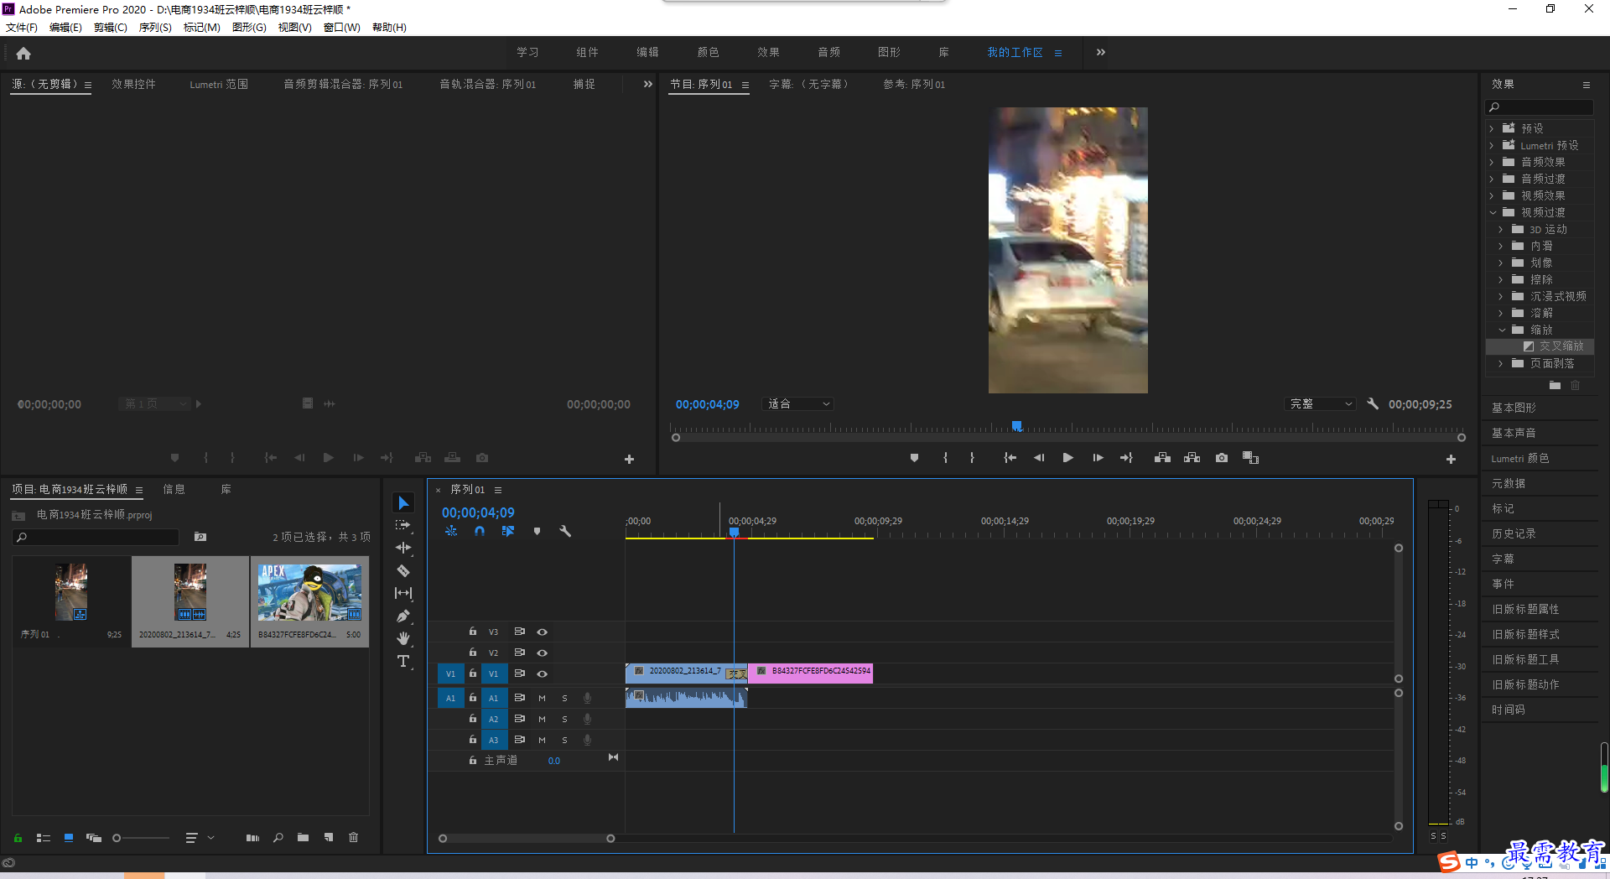Toggle Linked Selection in timeline
Screen dimensions: 1610x879
coord(508,531)
